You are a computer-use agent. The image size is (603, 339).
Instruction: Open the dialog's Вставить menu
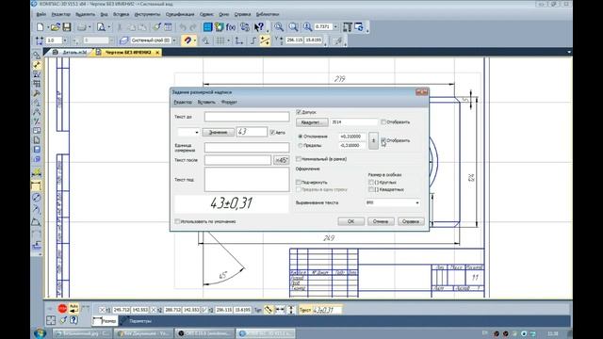pos(206,103)
